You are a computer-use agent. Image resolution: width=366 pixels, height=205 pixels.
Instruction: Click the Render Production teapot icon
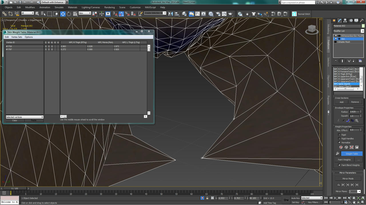click(x=230, y=14)
